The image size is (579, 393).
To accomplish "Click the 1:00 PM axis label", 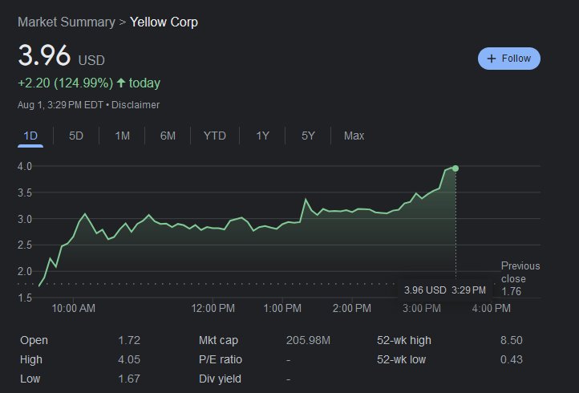I will [282, 308].
